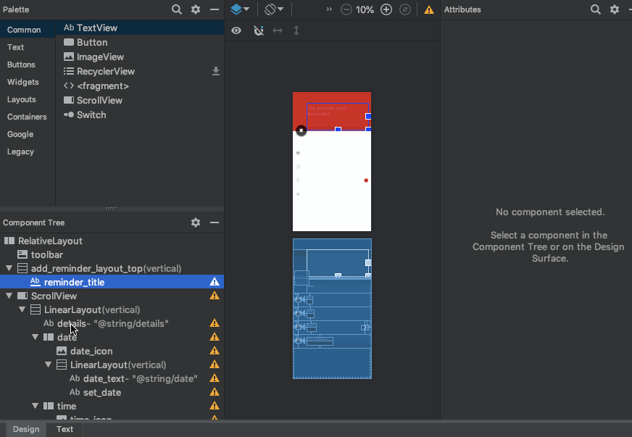Open orientation for preview dropdown
The width and height of the screenshot is (632, 437).
[274, 9]
